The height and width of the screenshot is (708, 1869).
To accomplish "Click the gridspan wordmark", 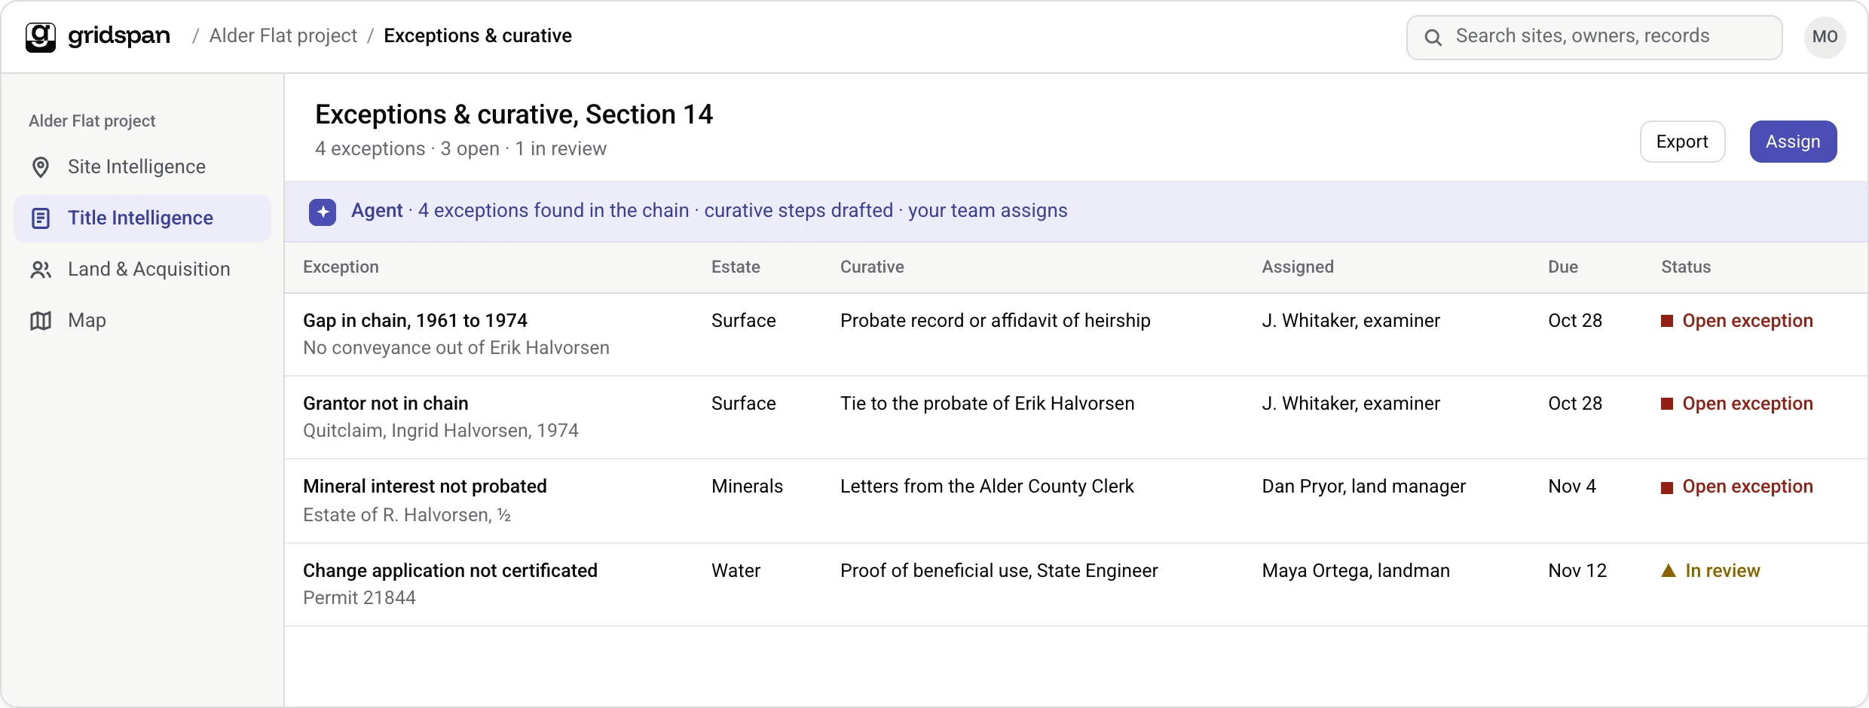I will (x=119, y=36).
